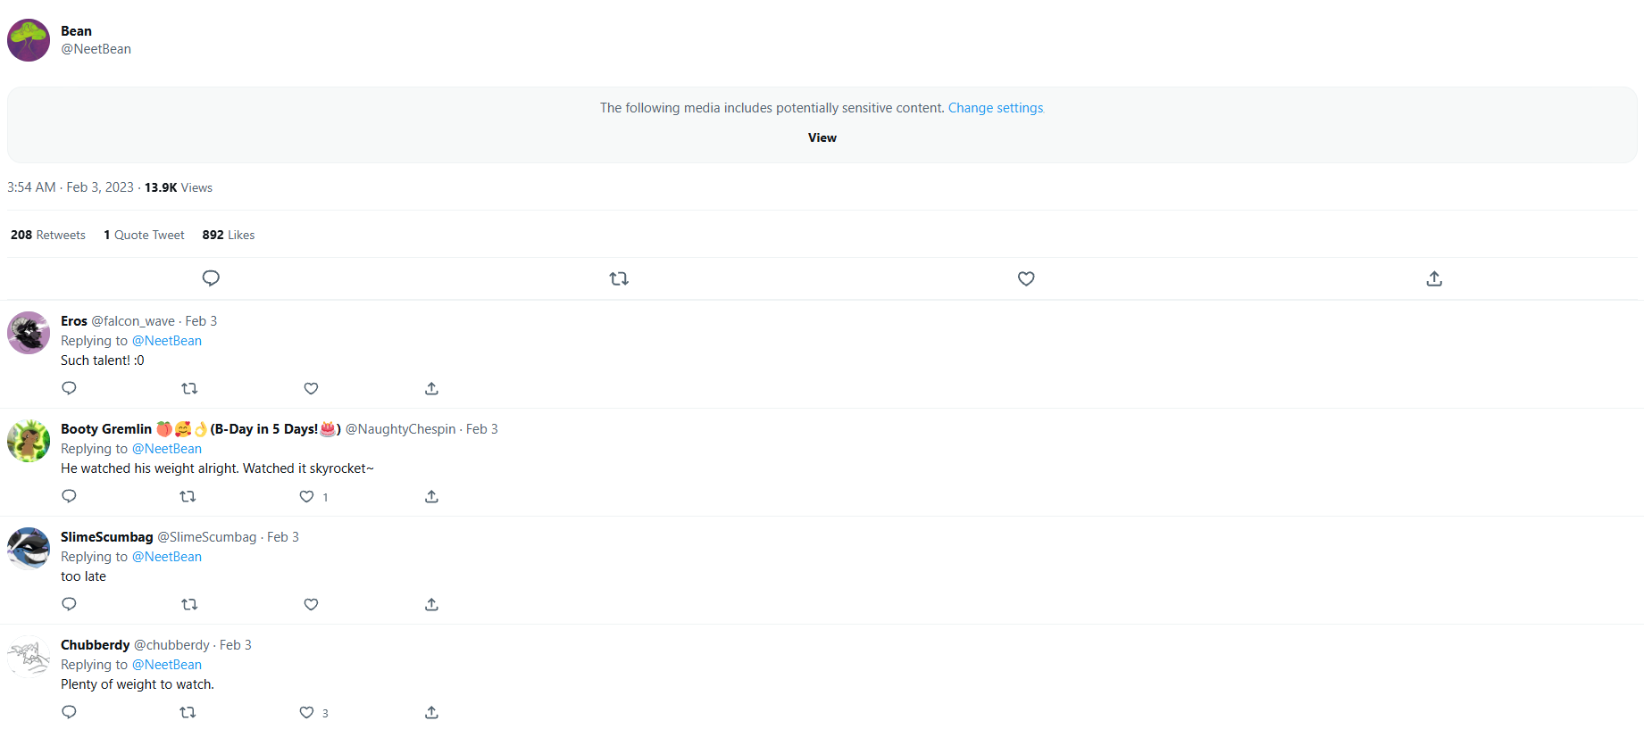This screenshot has height=729, width=1644.
Task: Like Booty Gremlin's reply with one like
Action: tap(306, 496)
